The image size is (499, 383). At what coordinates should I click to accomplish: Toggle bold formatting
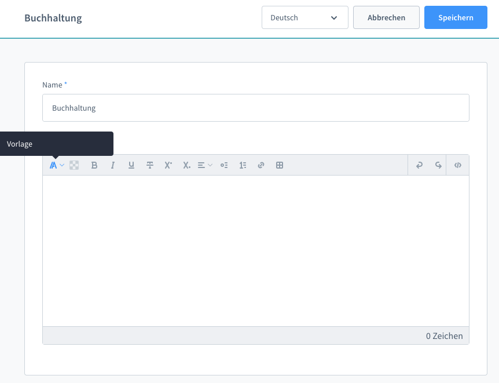[x=94, y=165]
